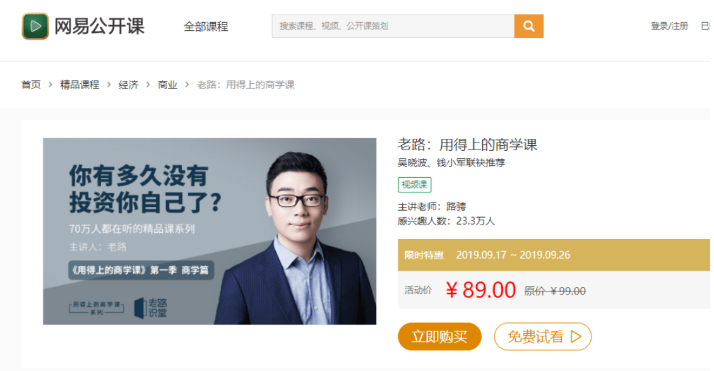The width and height of the screenshot is (714, 371).
Task: Click the 老路识堂 logo on banner
Action: [x=151, y=308]
